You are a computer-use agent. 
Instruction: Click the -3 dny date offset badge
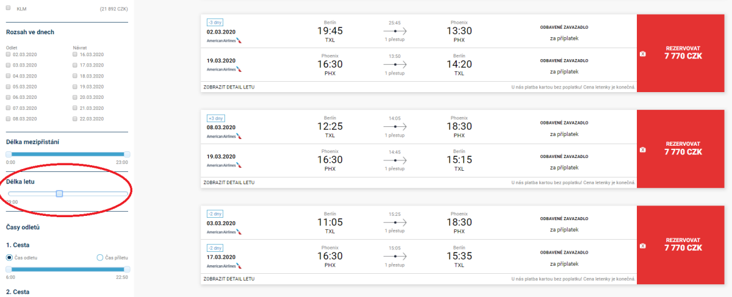[215, 23]
